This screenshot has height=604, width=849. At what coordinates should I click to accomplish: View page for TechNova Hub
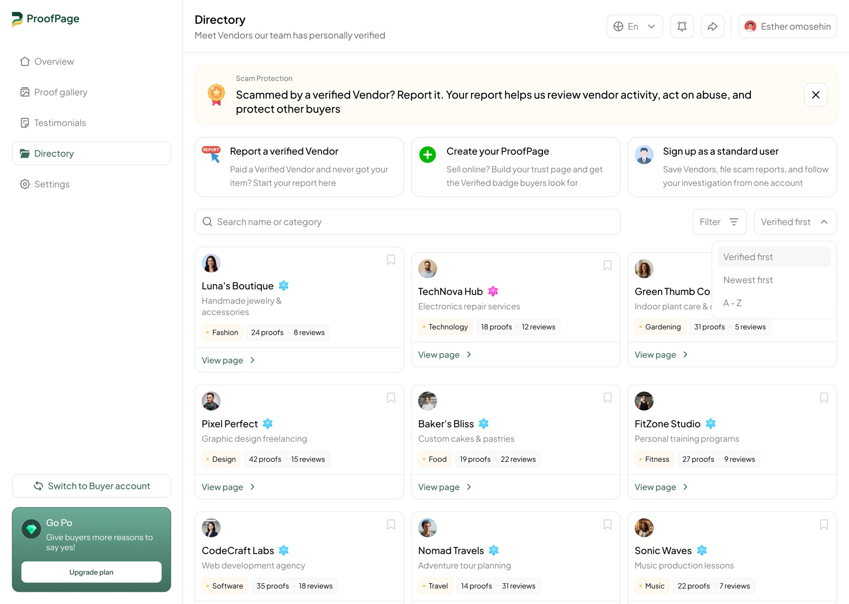coord(445,354)
